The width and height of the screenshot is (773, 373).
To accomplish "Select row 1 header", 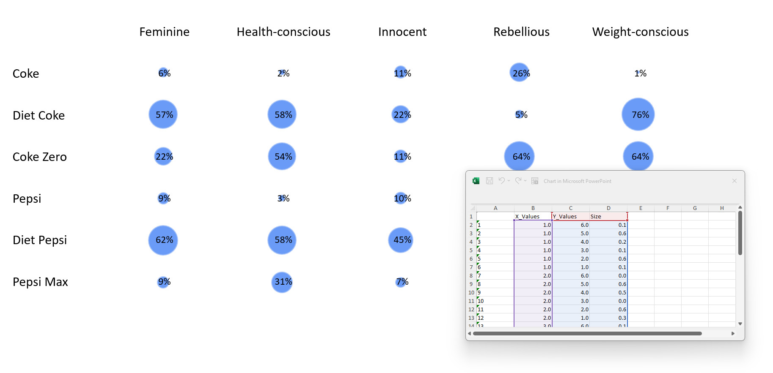I will (x=471, y=216).
